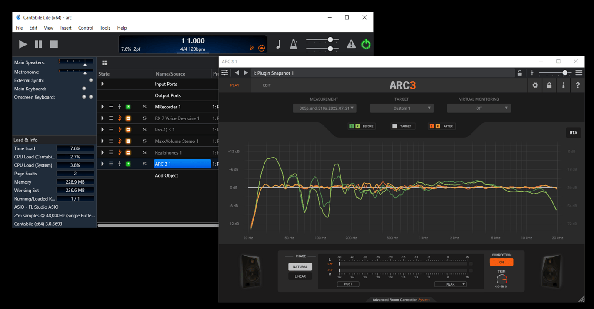
Task: Select NATURAL phase mode
Action: tap(300, 267)
